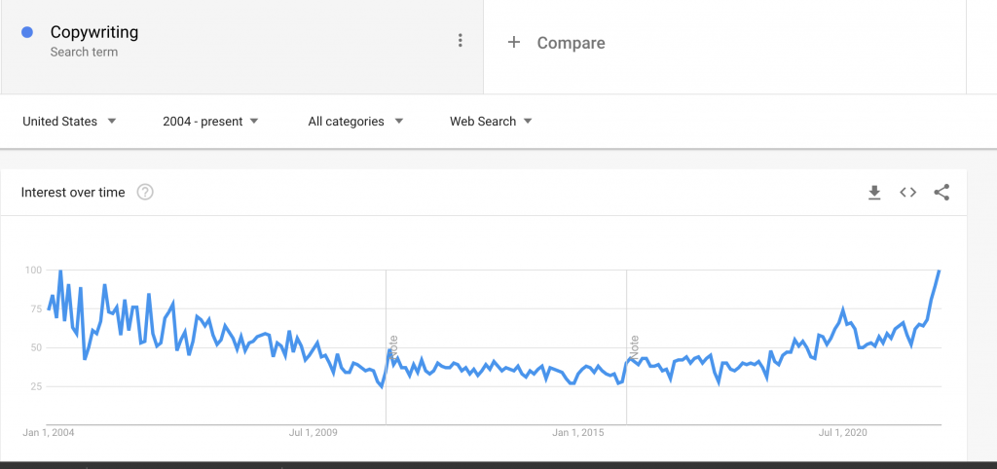Open the embed code icon
This screenshot has height=469, width=997.
click(908, 192)
